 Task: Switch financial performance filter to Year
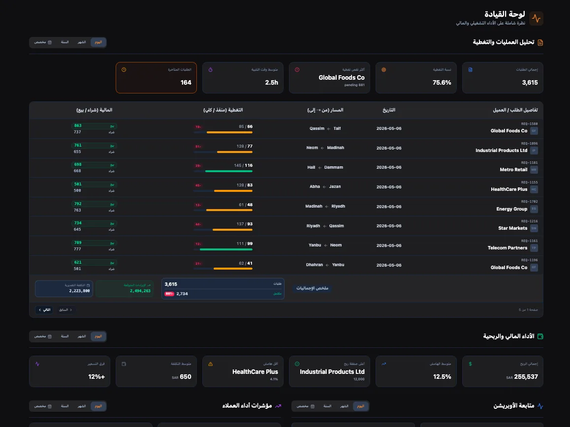pyautogui.click(x=64, y=336)
